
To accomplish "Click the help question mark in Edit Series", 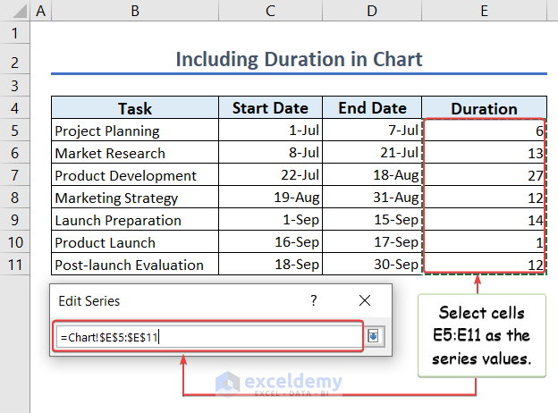I will [x=314, y=301].
